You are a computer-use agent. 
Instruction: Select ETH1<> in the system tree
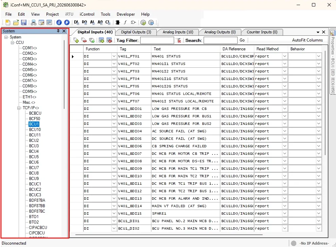pyautogui.click(x=29, y=97)
